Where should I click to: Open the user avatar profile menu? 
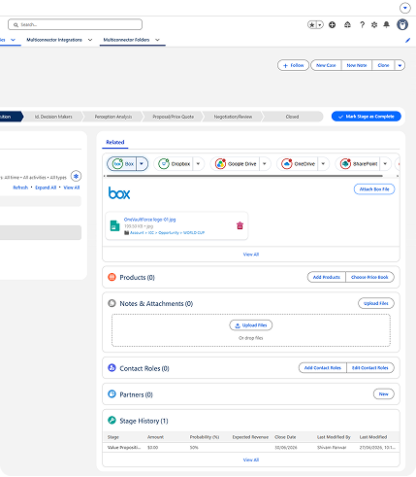[402, 24]
